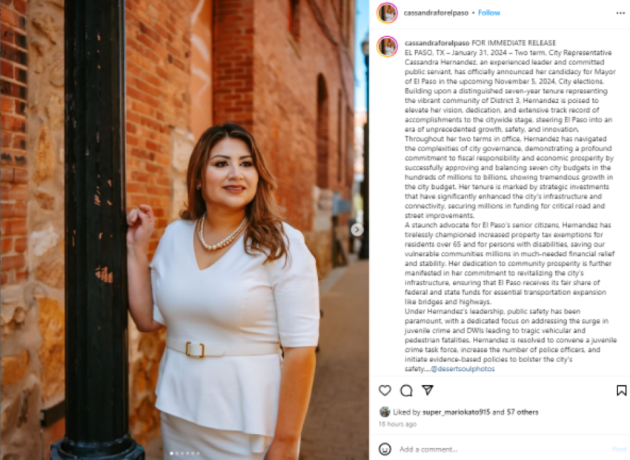Click the 16 hours ago timestamp
Viewport: 630px width, 460px height.
(397, 424)
